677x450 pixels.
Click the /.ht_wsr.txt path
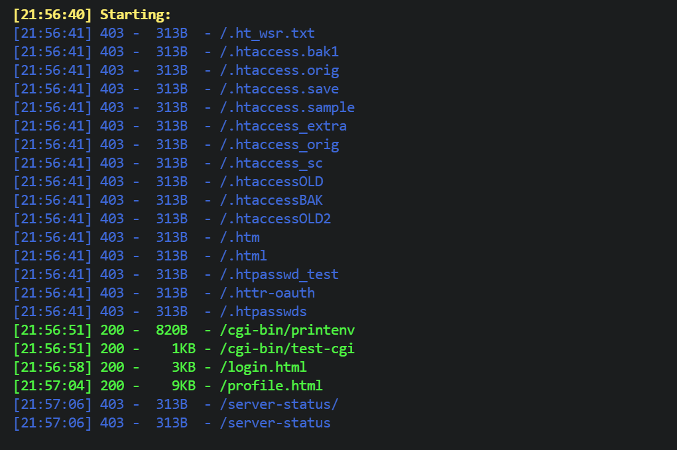click(267, 33)
